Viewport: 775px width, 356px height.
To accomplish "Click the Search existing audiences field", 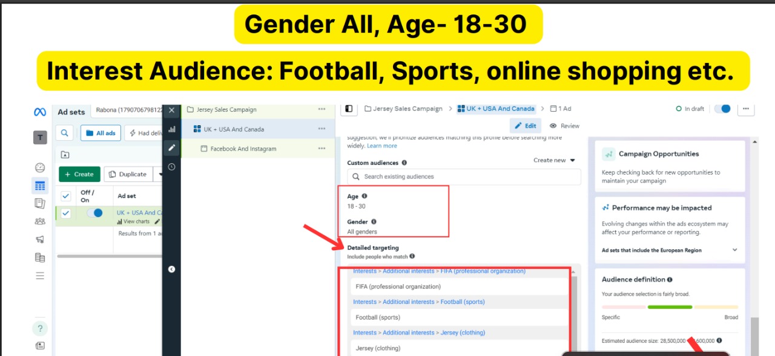I will click(x=464, y=176).
